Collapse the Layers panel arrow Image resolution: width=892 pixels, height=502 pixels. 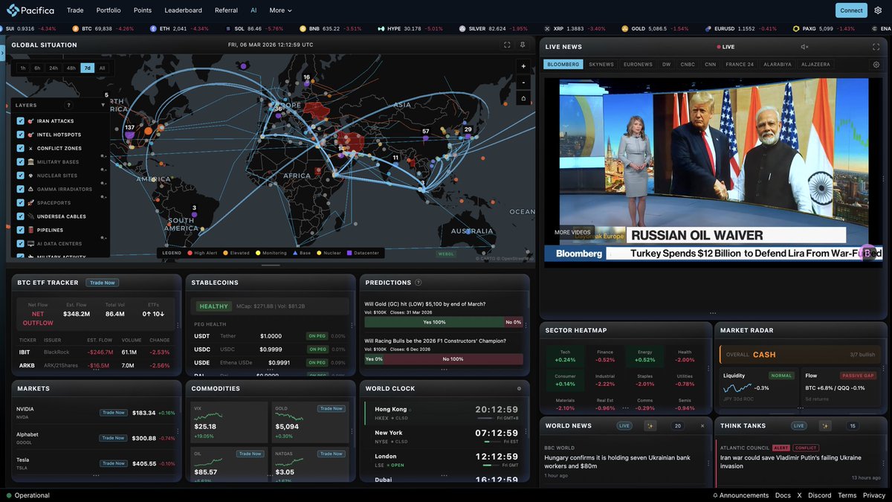click(103, 106)
